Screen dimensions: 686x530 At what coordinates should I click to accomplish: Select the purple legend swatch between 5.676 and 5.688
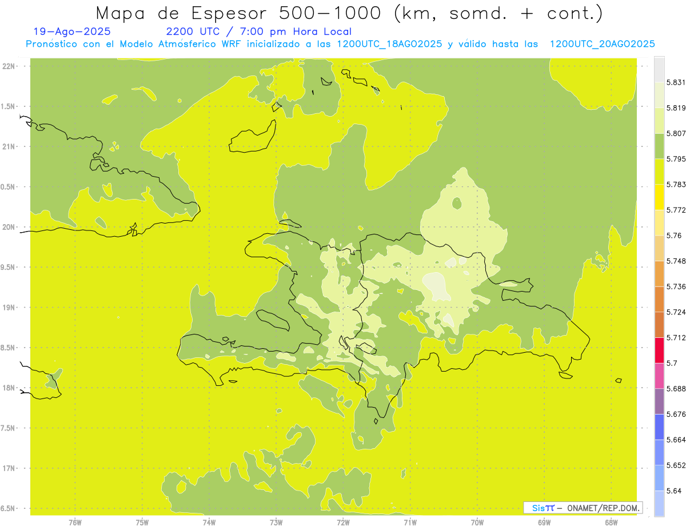point(659,401)
